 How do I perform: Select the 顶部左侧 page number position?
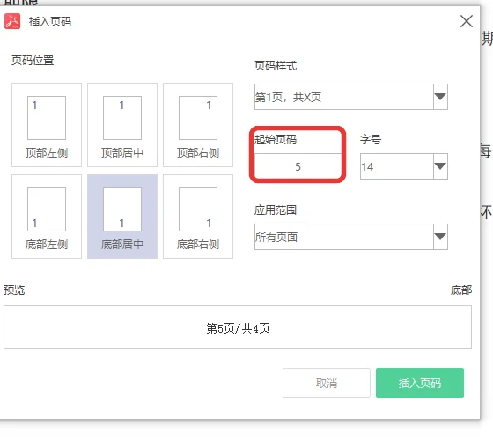[x=47, y=125]
